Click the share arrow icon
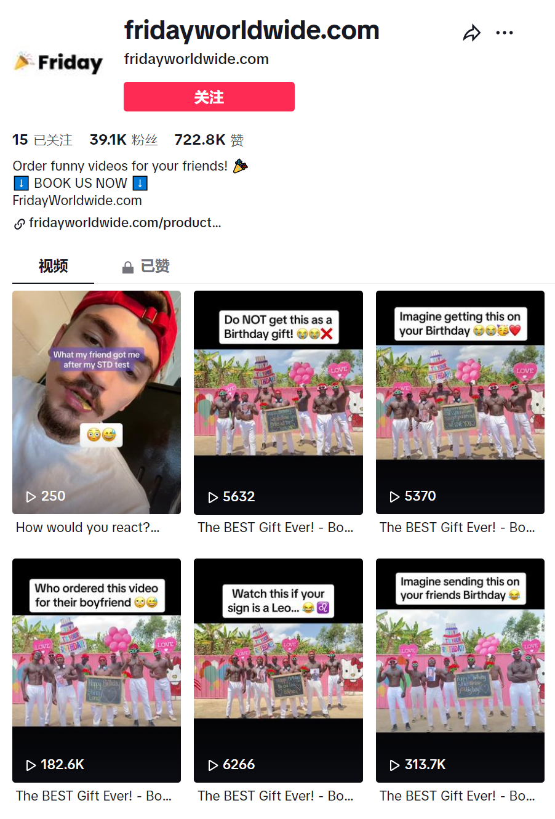Image resolution: width=555 pixels, height=819 pixels. tap(472, 33)
